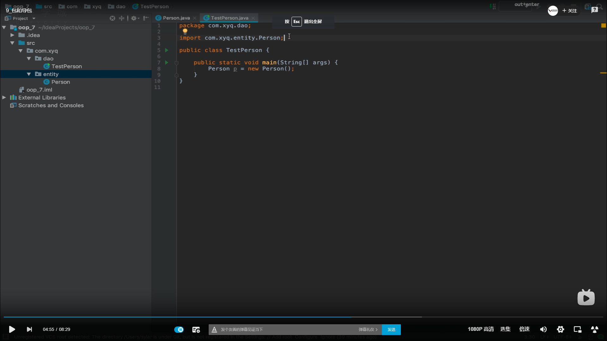Open the 选集 episode list
607x341 pixels.
click(x=505, y=329)
